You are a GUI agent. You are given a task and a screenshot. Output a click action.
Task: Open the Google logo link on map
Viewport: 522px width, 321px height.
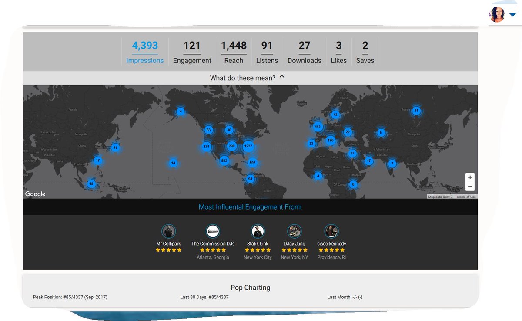[x=35, y=194]
